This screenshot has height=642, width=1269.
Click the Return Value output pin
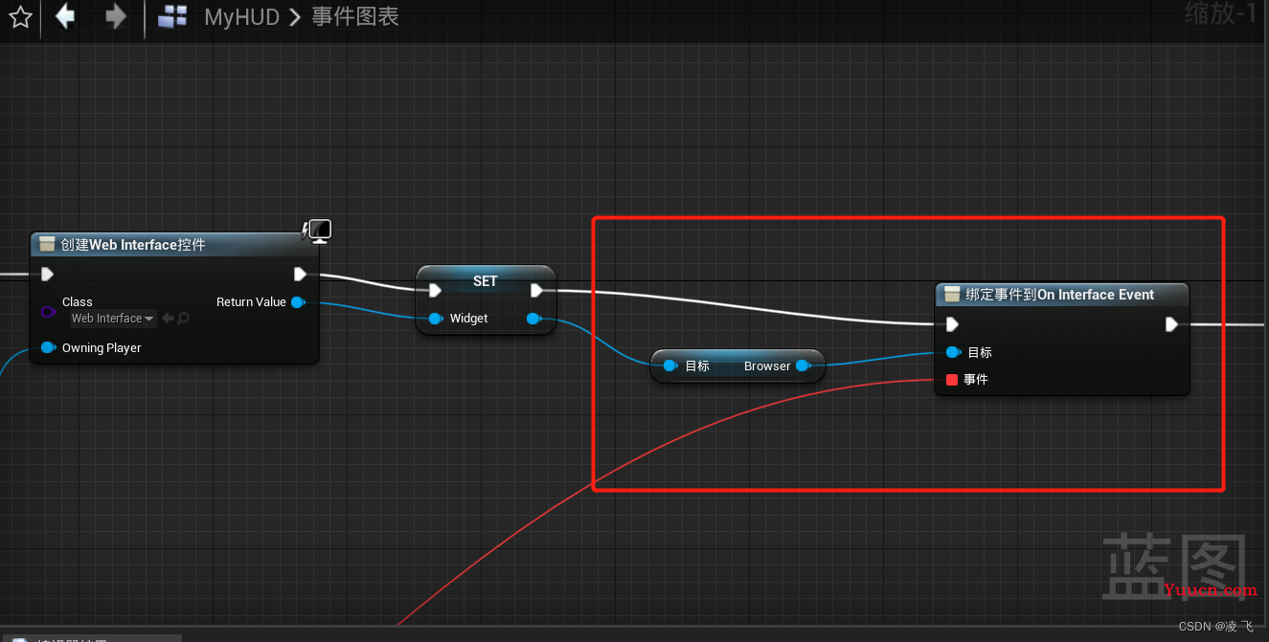click(x=298, y=302)
